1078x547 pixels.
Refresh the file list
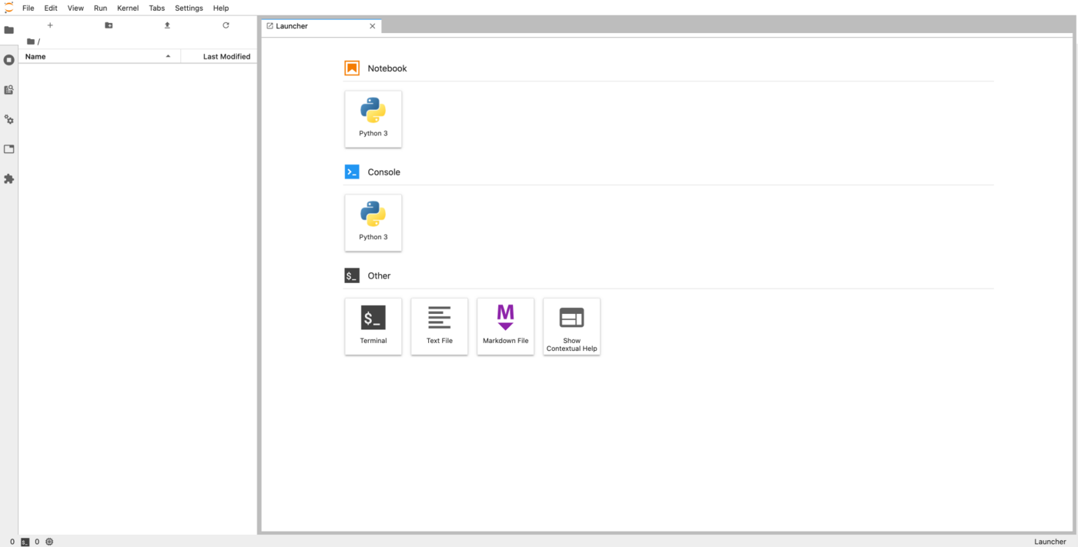(226, 25)
